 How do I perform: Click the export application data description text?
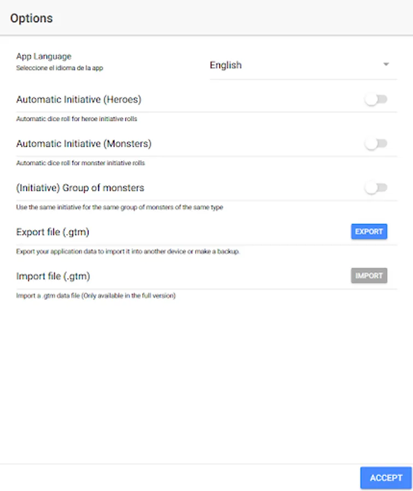tap(128, 252)
